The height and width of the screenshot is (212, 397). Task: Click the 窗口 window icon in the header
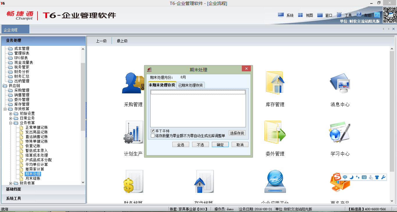point(320,15)
